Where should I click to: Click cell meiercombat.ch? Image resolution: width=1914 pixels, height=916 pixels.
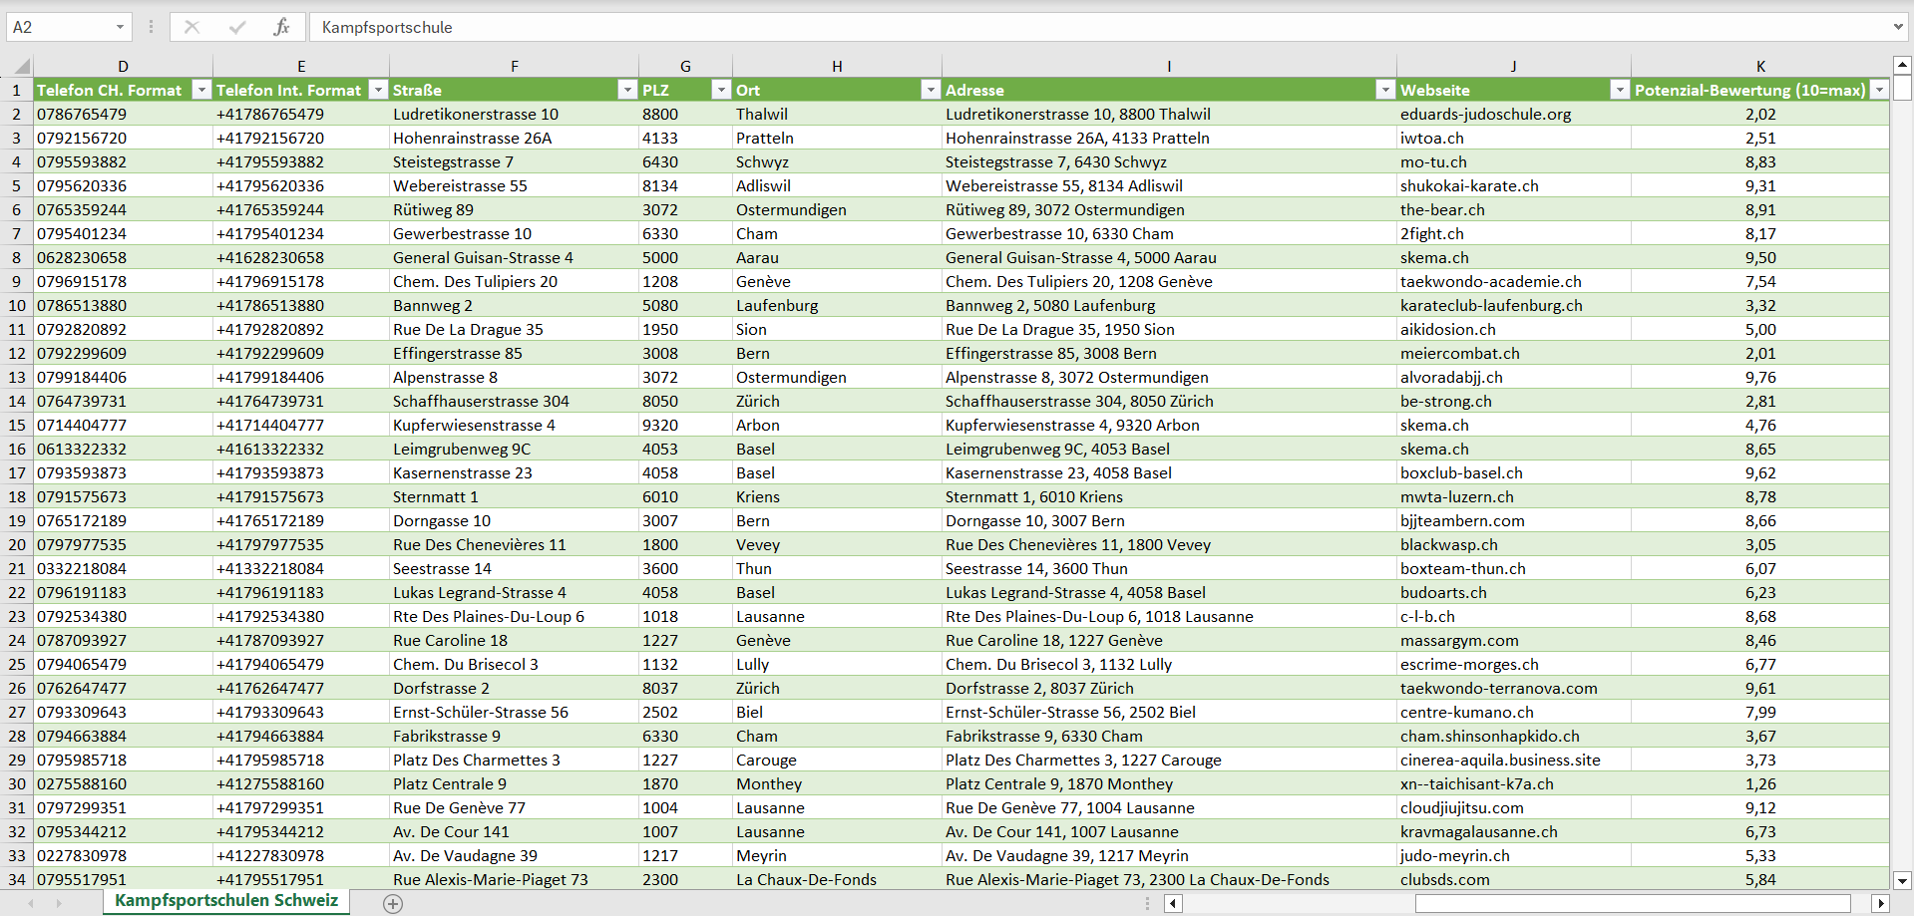pyautogui.click(x=1514, y=353)
